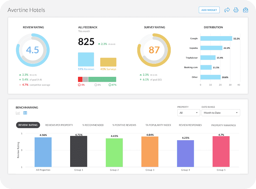Click the Group 5 pink bar
The width and height of the screenshot is (256, 189).
click(x=221, y=151)
